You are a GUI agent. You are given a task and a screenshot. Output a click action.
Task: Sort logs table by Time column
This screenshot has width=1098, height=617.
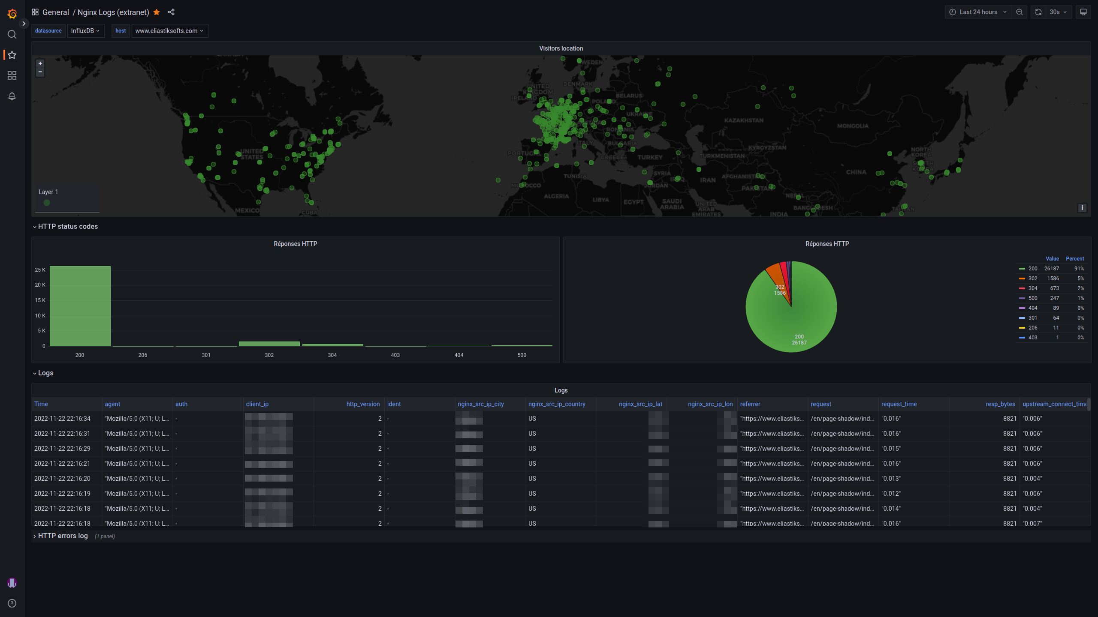coord(41,404)
